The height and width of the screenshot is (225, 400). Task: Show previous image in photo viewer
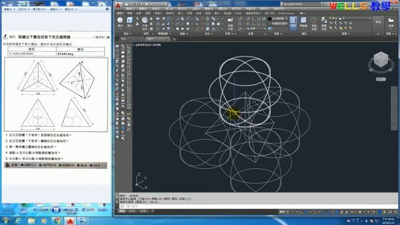click(46, 210)
